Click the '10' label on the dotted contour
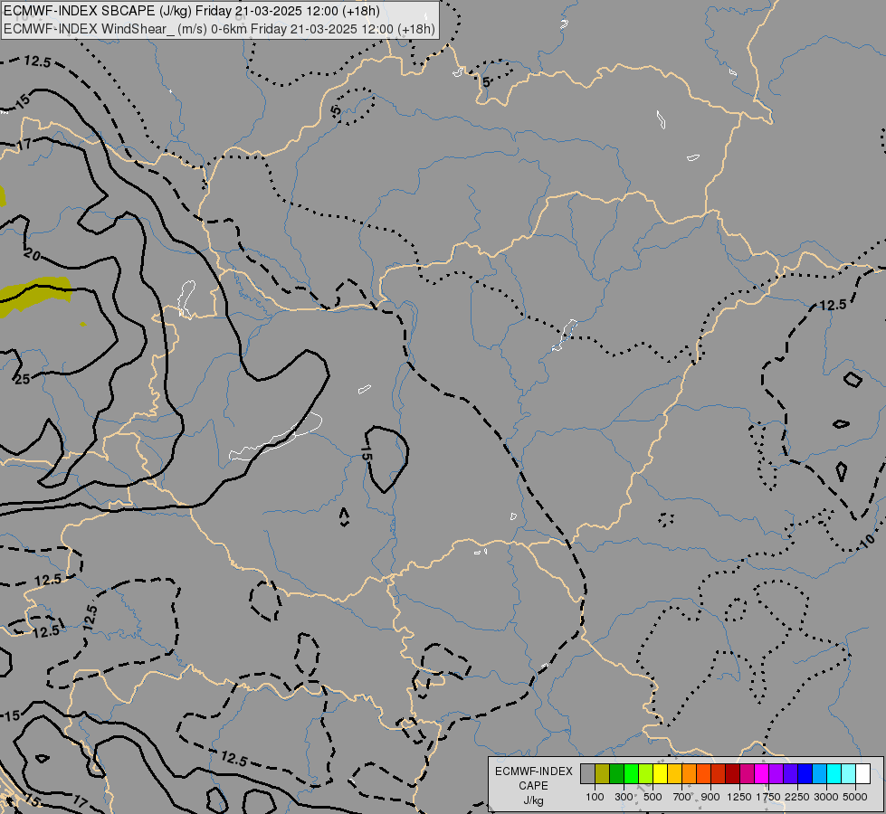The width and height of the screenshot is (886, 814). pos(867,541)
